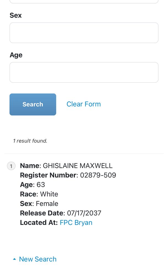Screen dimensions: 168x276
Task: Click the register number 02879-509
Action: (98, 175)
